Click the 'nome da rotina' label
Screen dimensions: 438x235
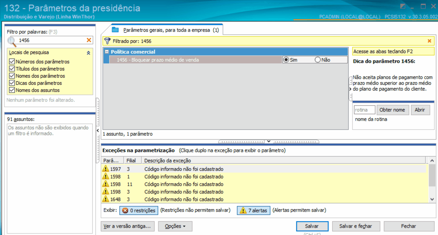coord(371,119)
